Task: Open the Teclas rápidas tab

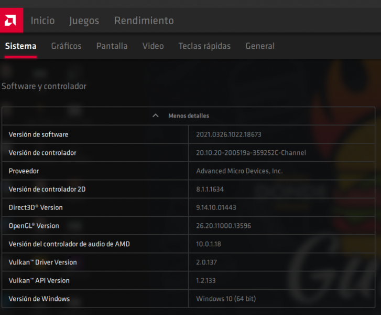Action: tap(204, 46)
